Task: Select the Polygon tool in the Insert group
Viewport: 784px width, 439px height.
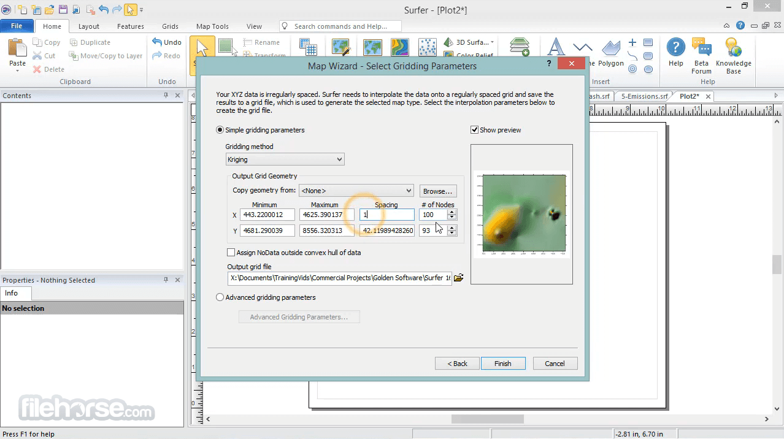Action: click(x=610, y=48)
